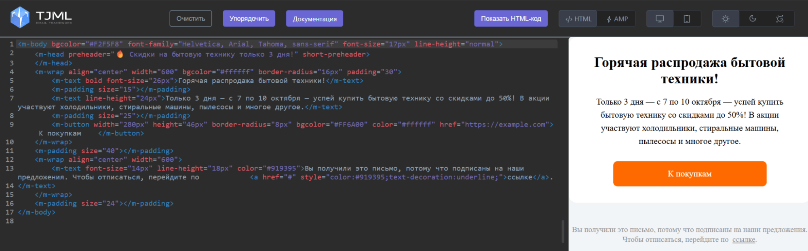Click the fire emoji in preheader code
Image resolution: width=808 pixels, height=251 pixels.
coord(120,54)
